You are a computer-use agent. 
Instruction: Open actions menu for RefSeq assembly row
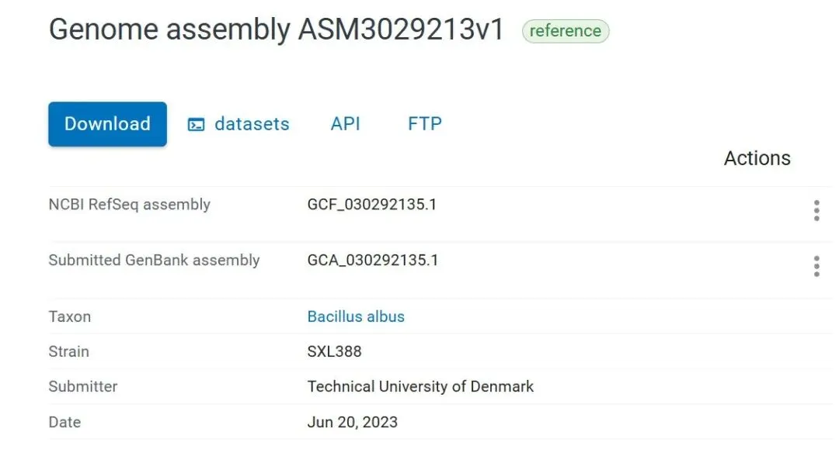tap(816, 210)
